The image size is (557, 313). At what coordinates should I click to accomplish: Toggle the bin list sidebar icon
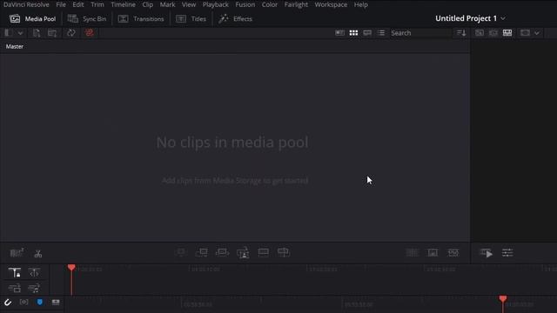[9, 33]
